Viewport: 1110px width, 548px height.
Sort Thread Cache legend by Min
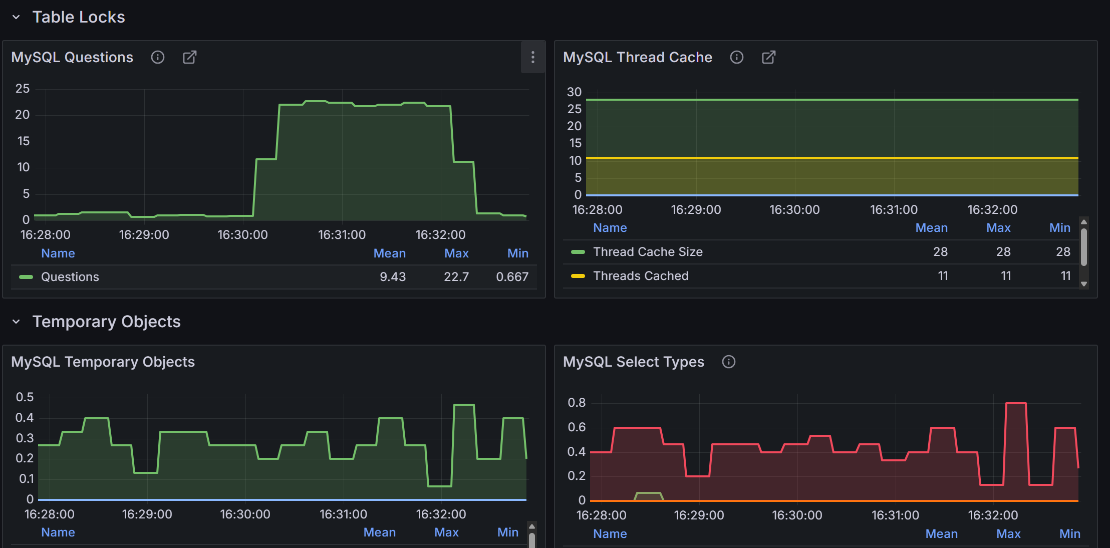pyautogui.click(x=1060, y=228)
